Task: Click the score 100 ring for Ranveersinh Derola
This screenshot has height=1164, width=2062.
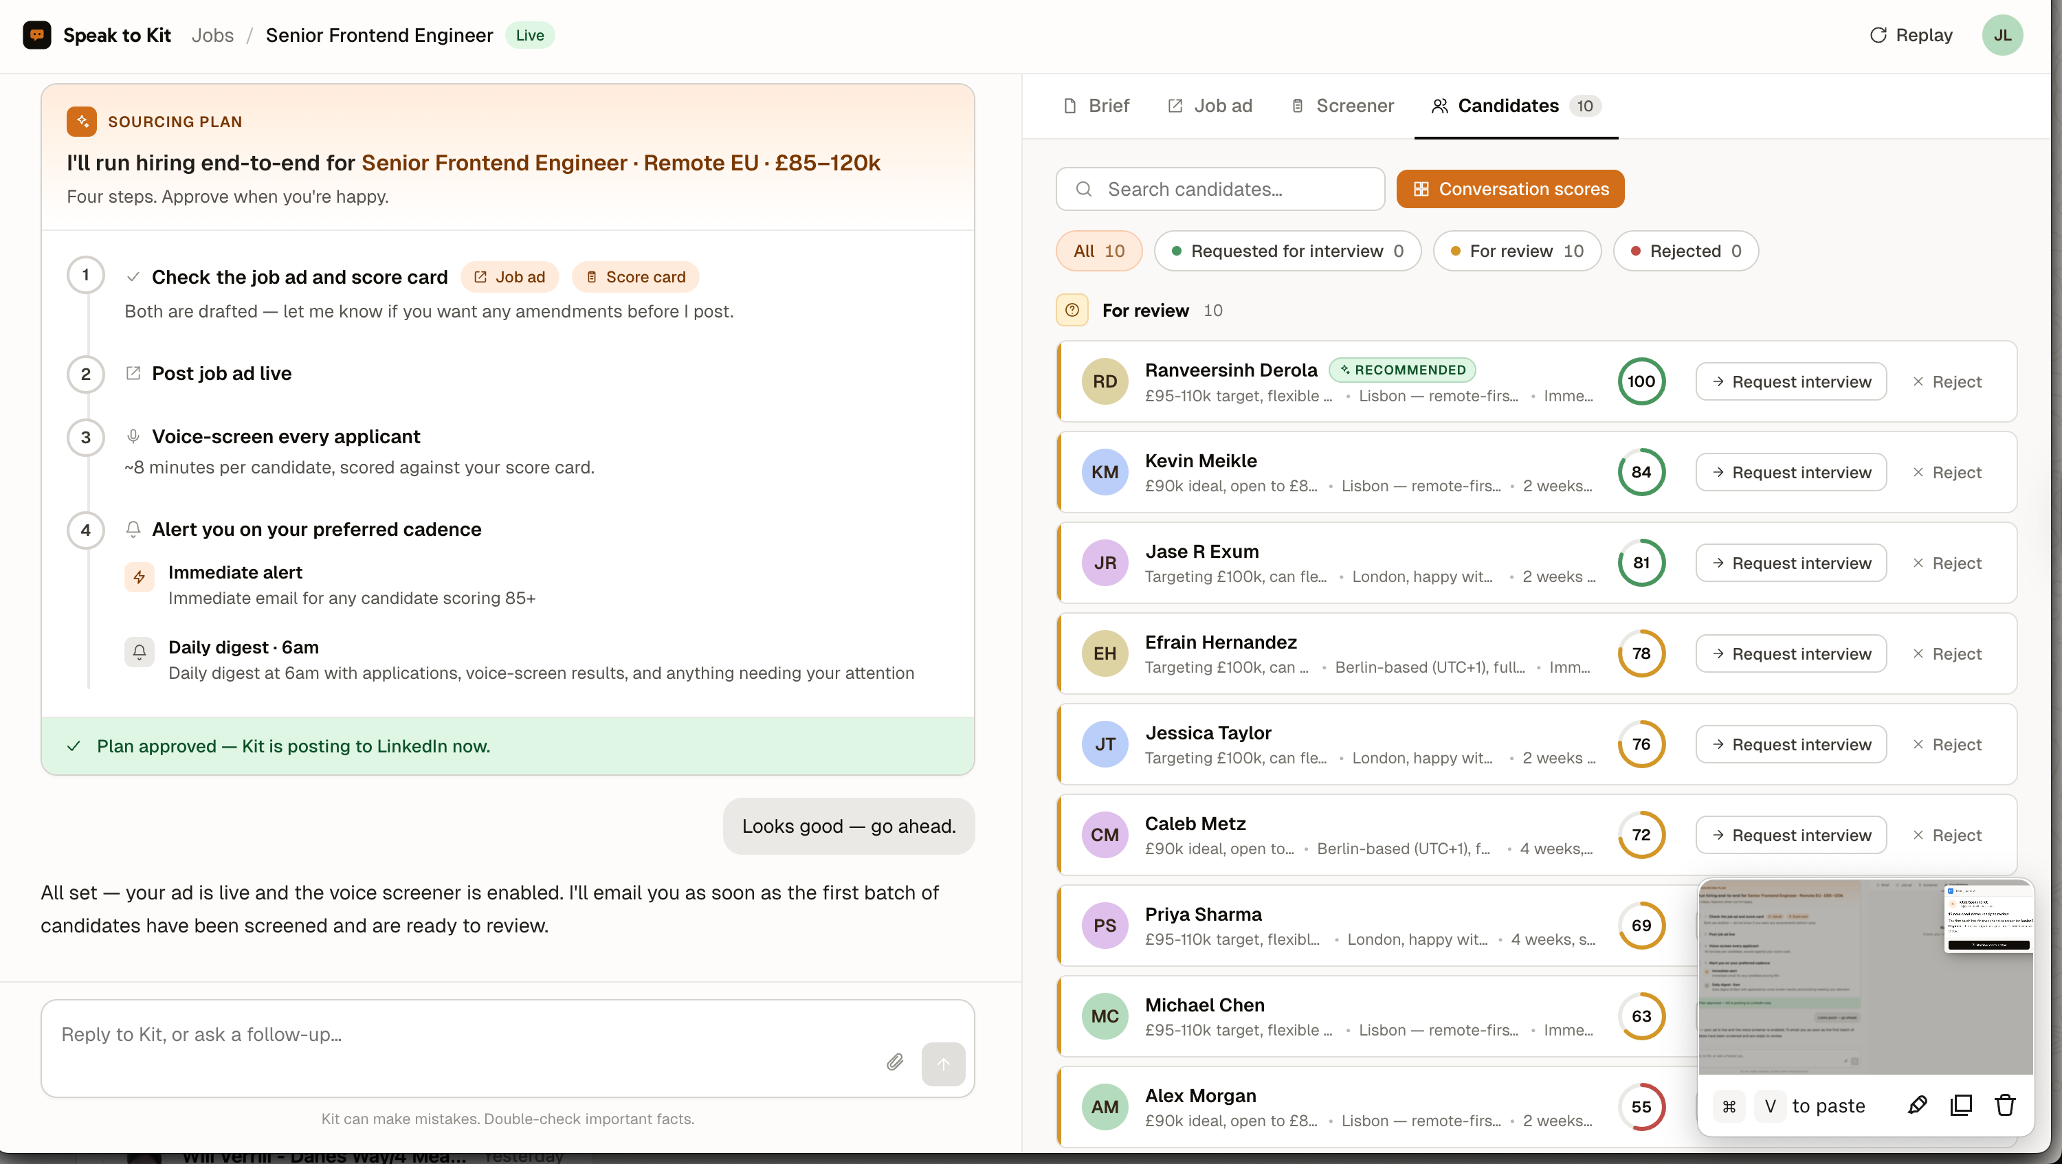Action: [x=1641, y=381]
